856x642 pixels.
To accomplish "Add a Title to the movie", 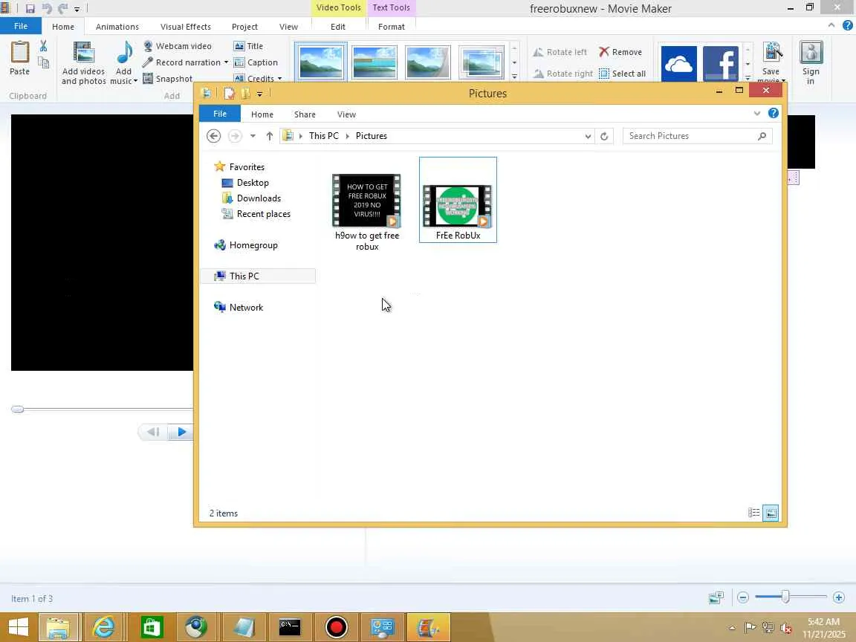I will point(248,46).
